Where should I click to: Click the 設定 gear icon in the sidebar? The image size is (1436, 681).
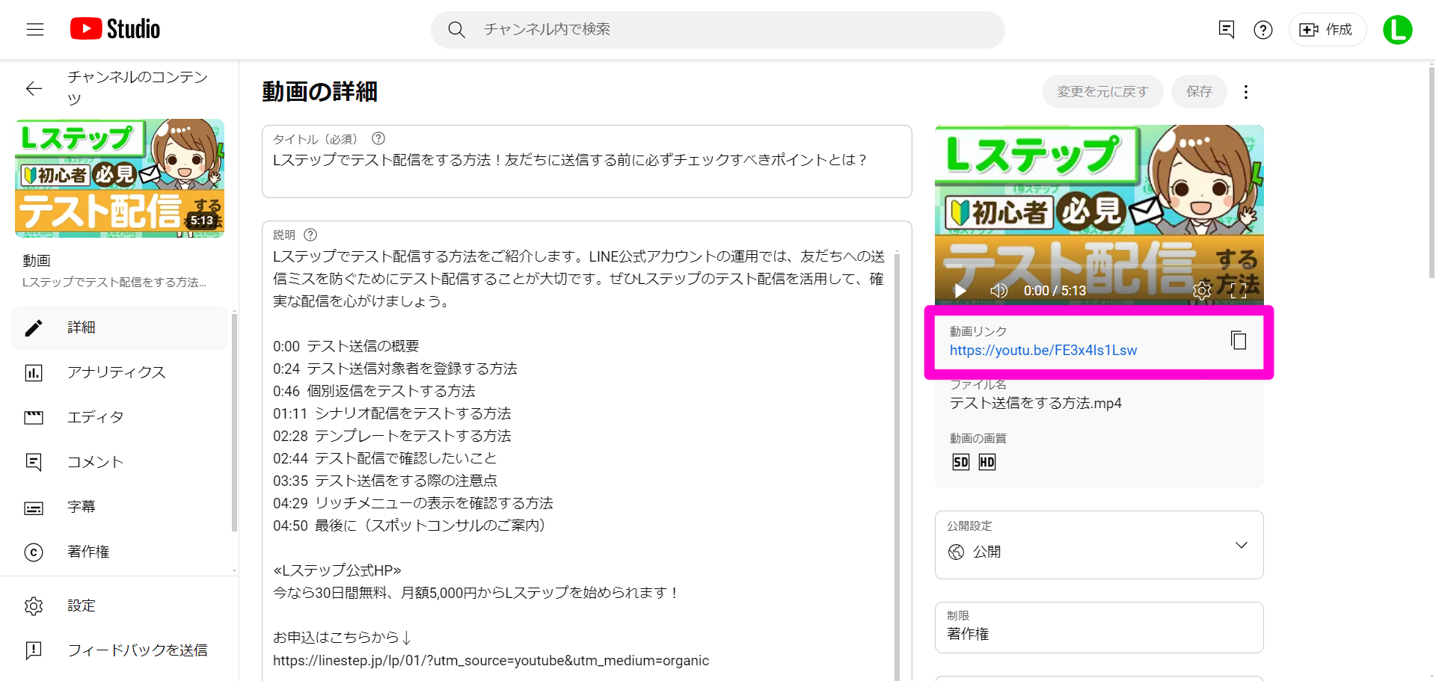34,605
